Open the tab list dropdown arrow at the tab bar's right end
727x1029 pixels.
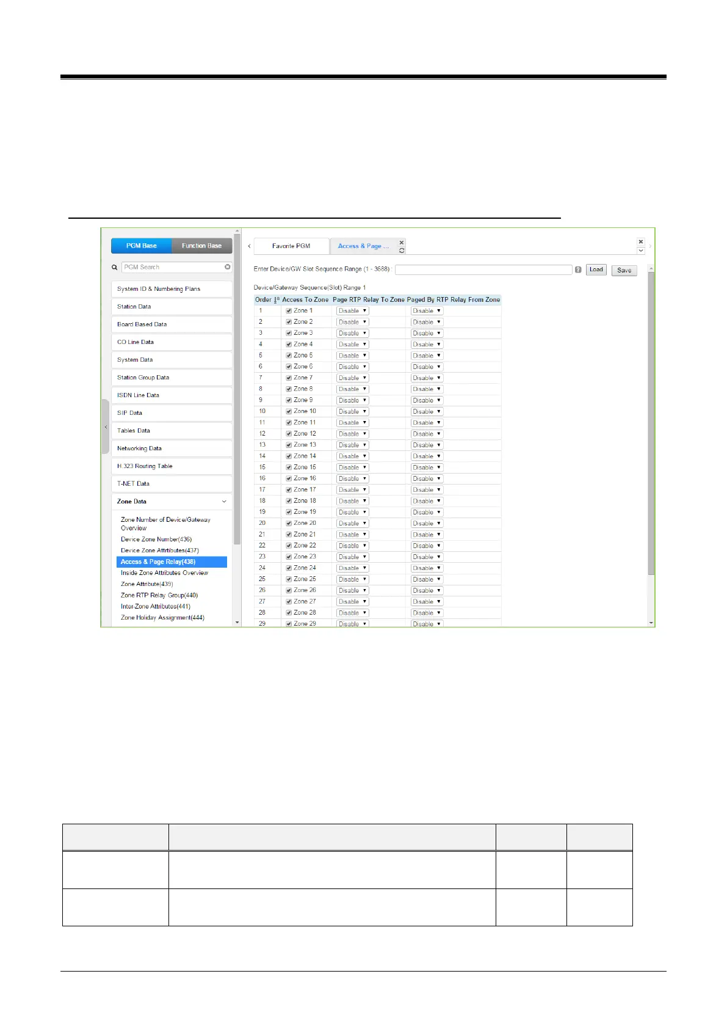point(641,251)
